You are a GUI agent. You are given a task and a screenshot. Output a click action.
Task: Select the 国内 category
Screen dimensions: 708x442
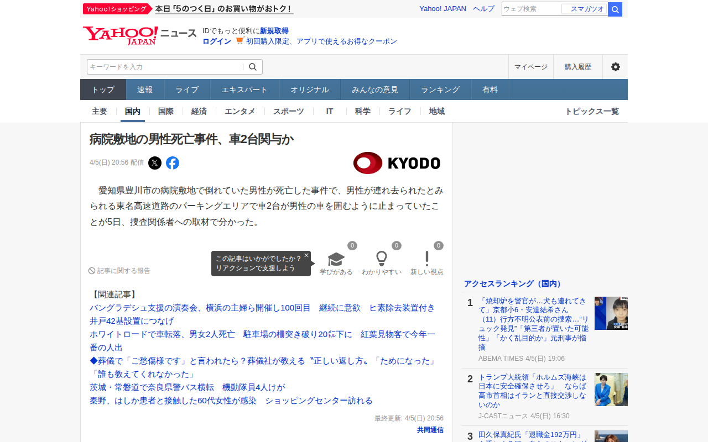[133, 111]
